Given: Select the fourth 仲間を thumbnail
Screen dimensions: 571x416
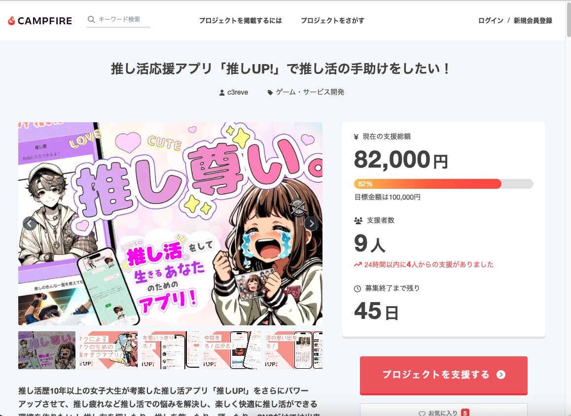Looking at the screenshot, I should (232, 350).
